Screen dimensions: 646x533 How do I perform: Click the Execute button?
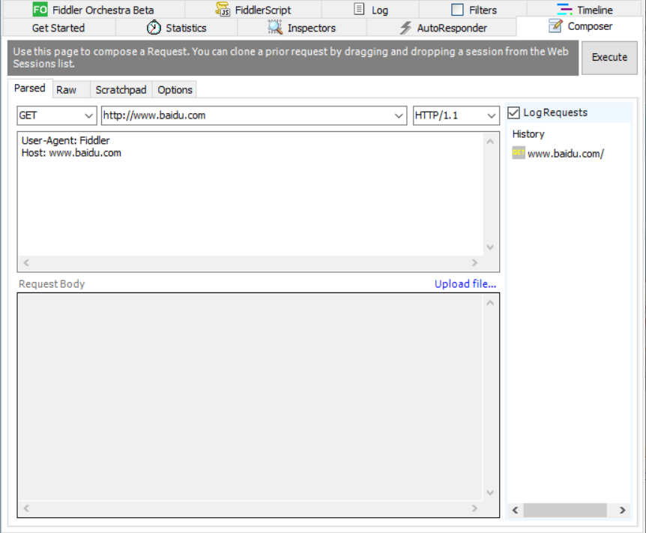pyautogui.click(x=609, y=57)
